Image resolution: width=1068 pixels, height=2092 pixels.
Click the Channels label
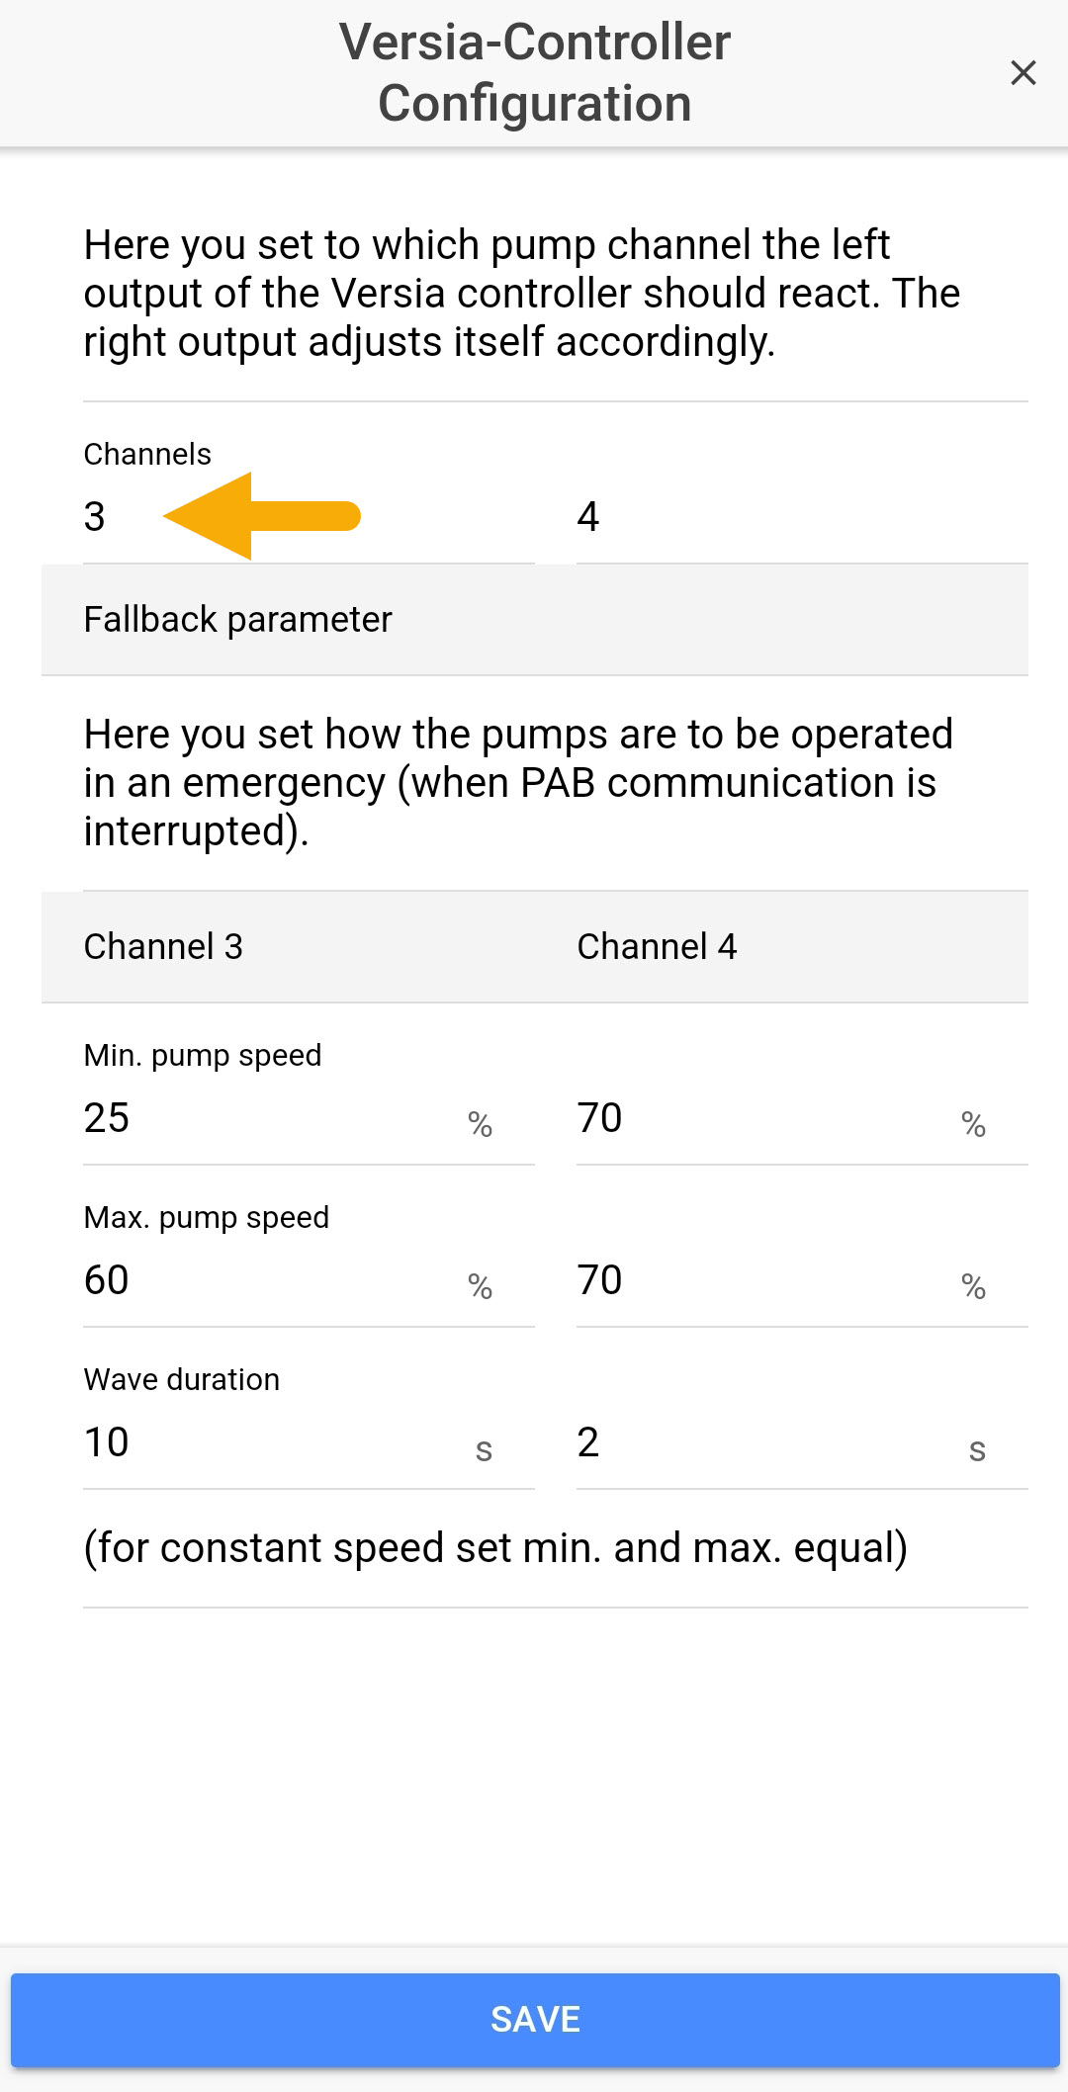[x=147, y=455]
